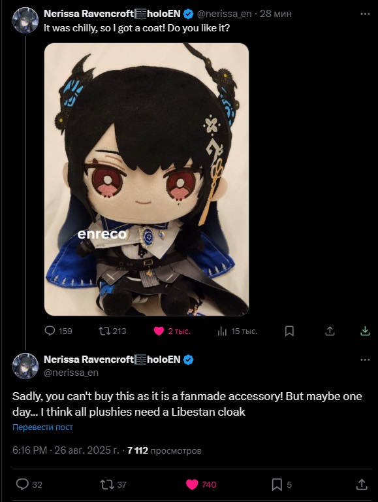The width and height of the screenshot is (378, 502).
Task: Download media with the green download icon
Action: pos(365,331)
